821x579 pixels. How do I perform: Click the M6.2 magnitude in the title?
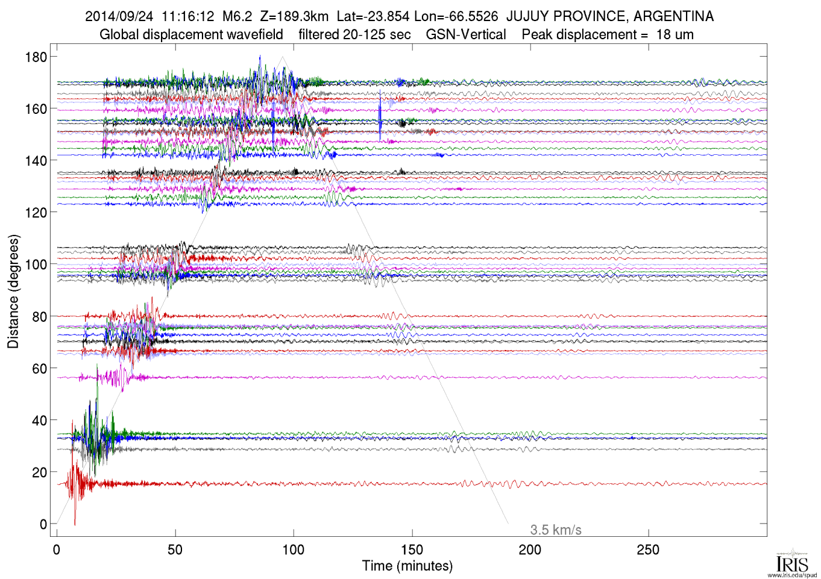tap(237, 16)
